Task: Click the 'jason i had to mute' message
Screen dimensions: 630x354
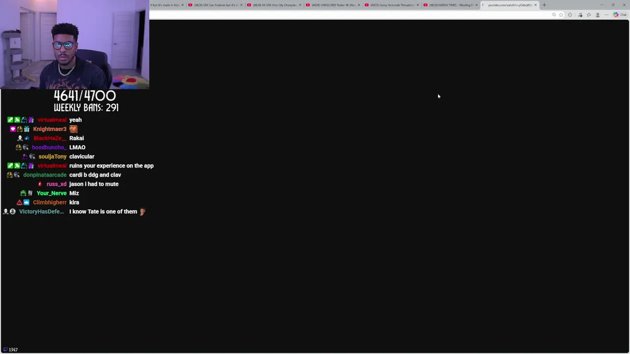Action: coord(94,184)
